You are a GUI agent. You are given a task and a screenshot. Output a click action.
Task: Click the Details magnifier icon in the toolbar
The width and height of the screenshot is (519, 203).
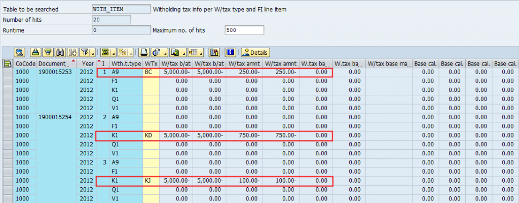point(20,52)
